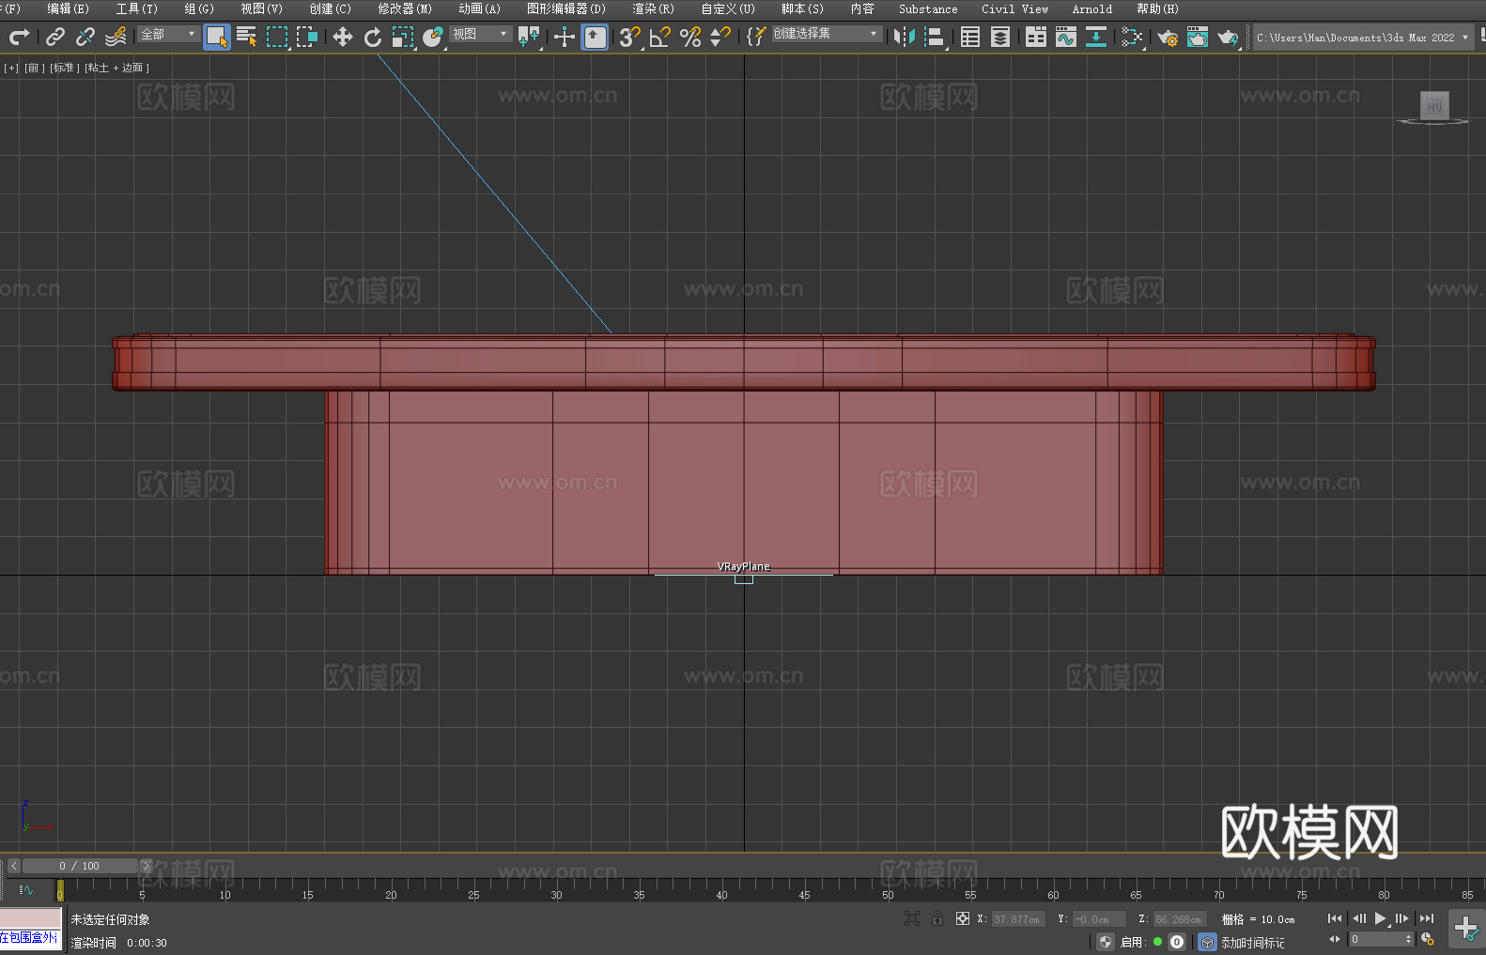Open the 渲染(R) menu

coord(654,9)
